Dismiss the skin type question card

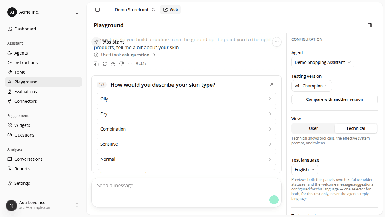click(272, 84)
